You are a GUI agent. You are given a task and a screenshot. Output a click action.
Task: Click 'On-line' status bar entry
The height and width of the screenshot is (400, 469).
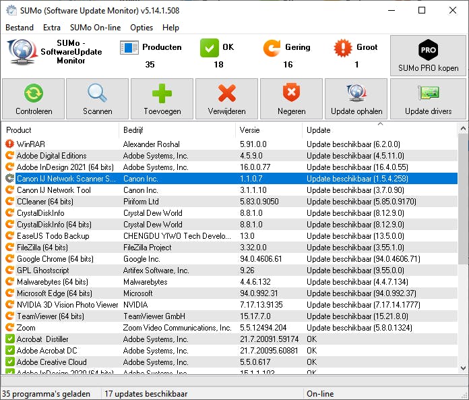(320, 393)
